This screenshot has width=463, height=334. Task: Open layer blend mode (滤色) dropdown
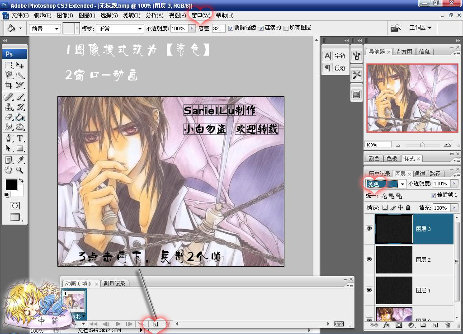point(386,184)
